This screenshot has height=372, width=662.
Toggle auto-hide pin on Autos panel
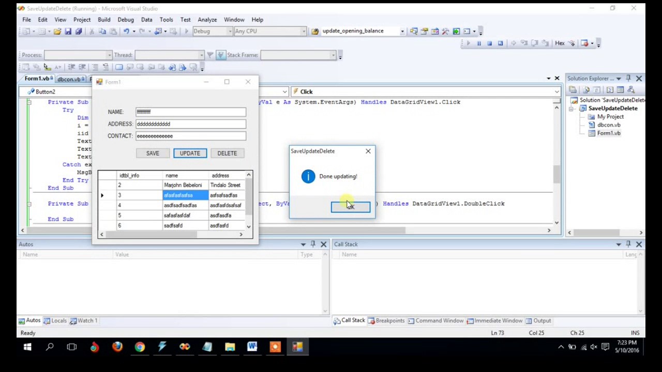tap(313, 244)
